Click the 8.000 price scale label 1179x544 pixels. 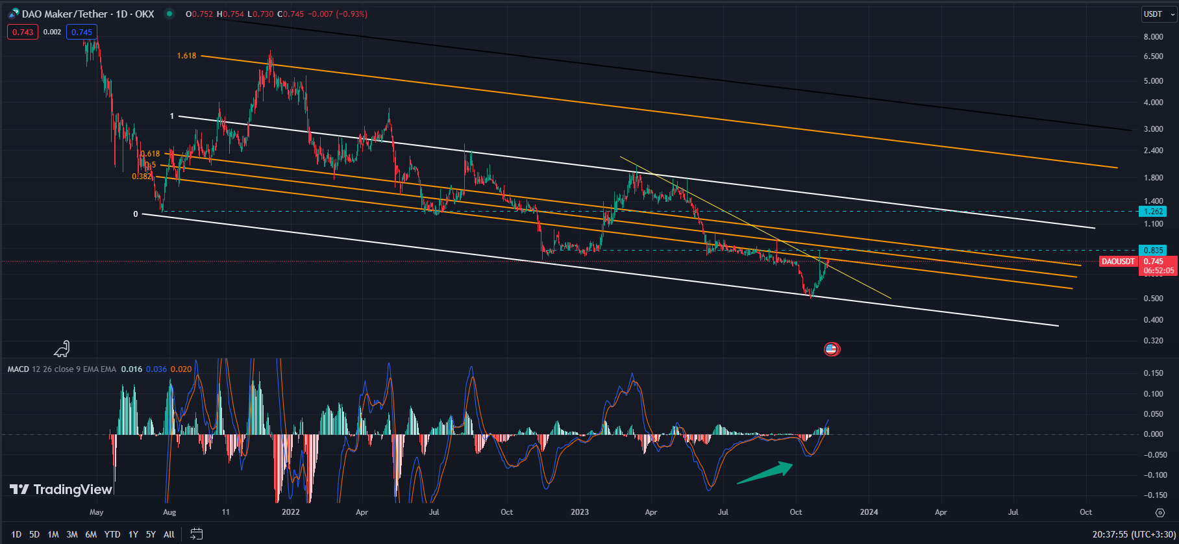click(1153, 37)
